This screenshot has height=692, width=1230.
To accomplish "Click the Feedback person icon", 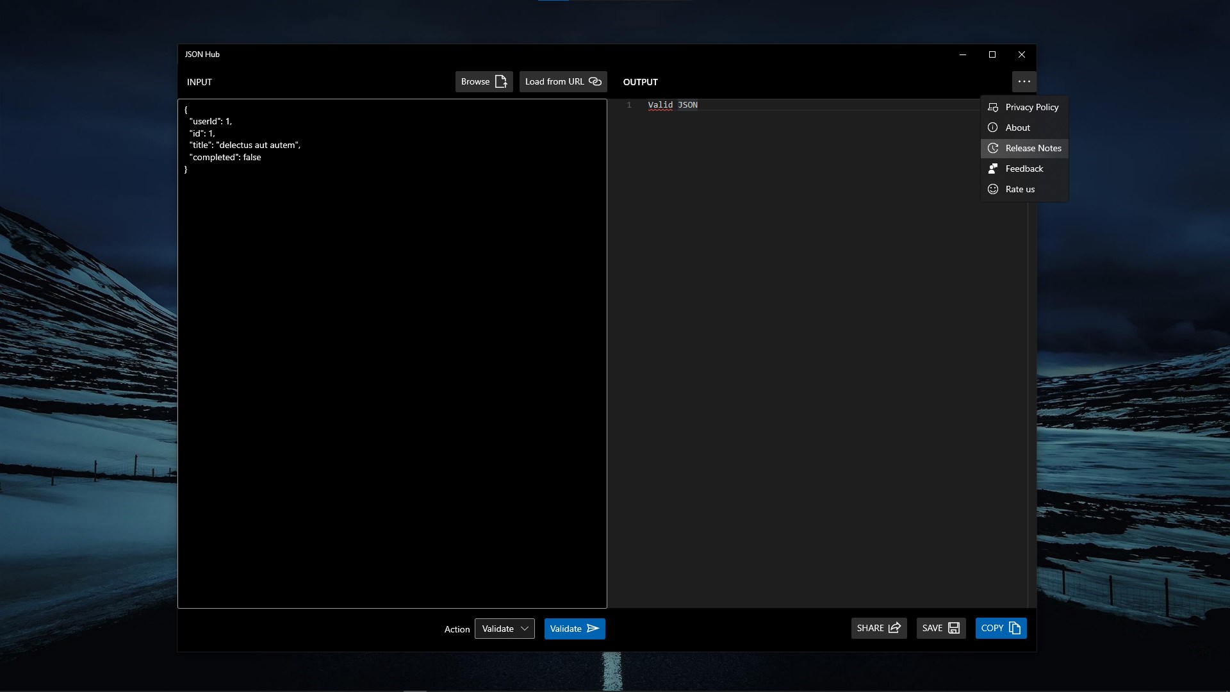I will [993, 169].
